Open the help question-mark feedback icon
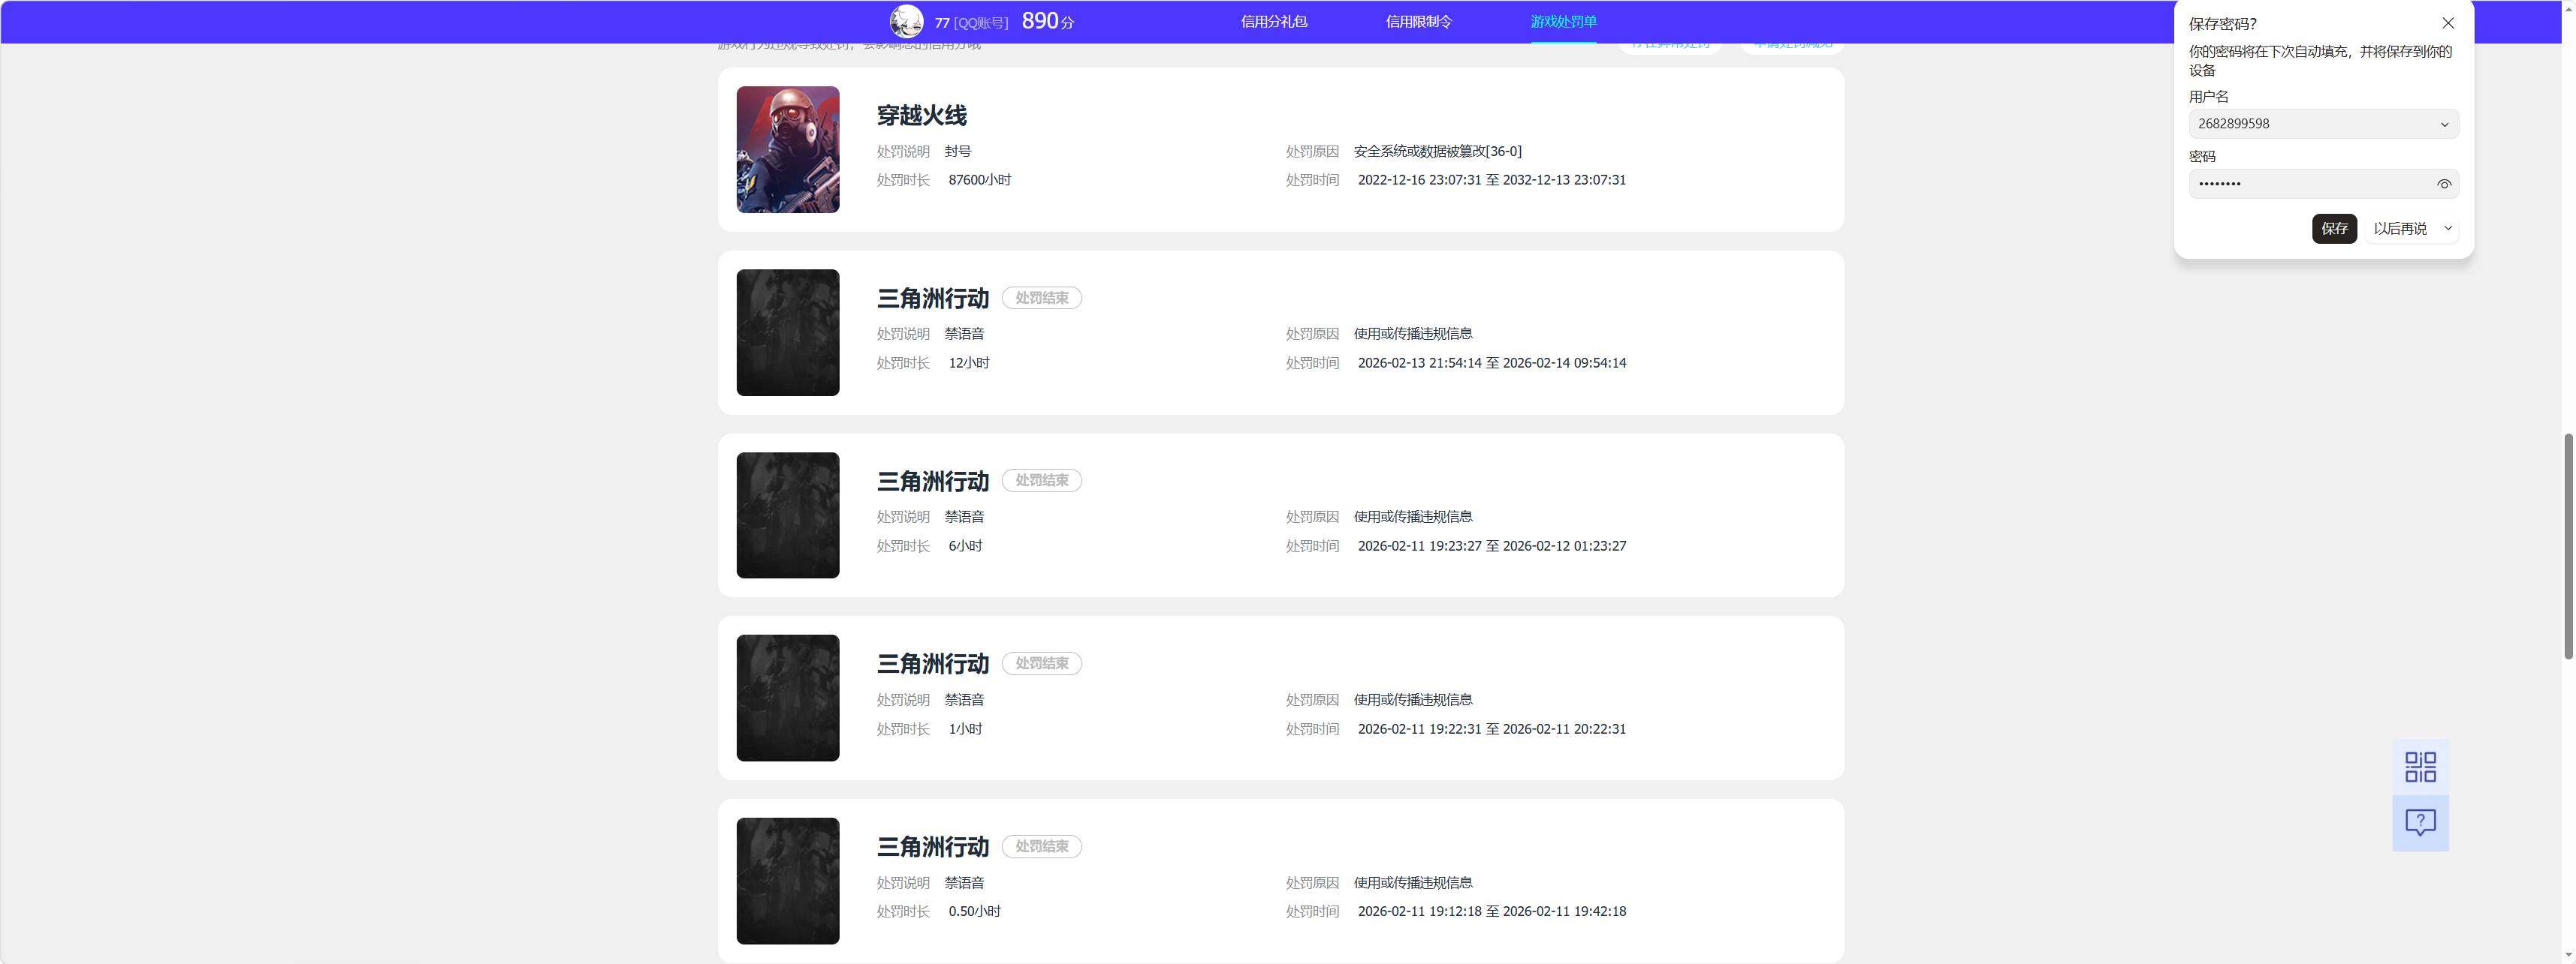This screenshot has height=964, width=2576. point(2420,823)
